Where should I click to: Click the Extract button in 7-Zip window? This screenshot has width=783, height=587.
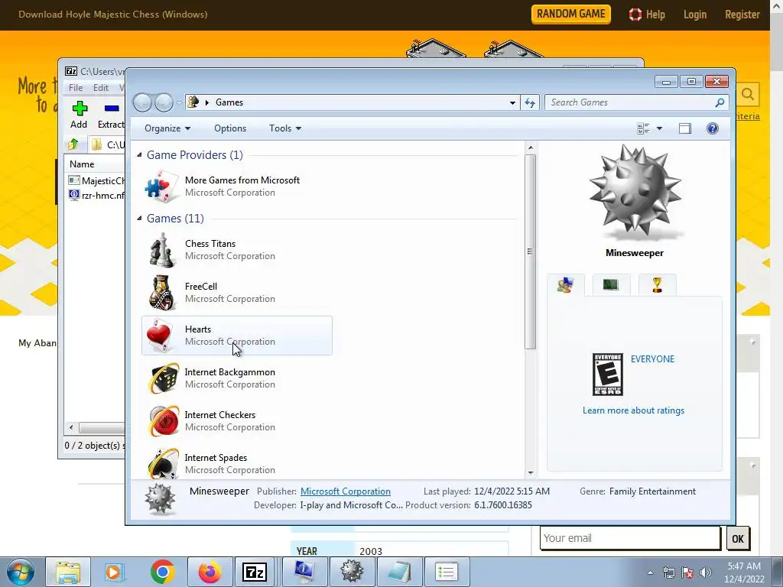[111, 115]
